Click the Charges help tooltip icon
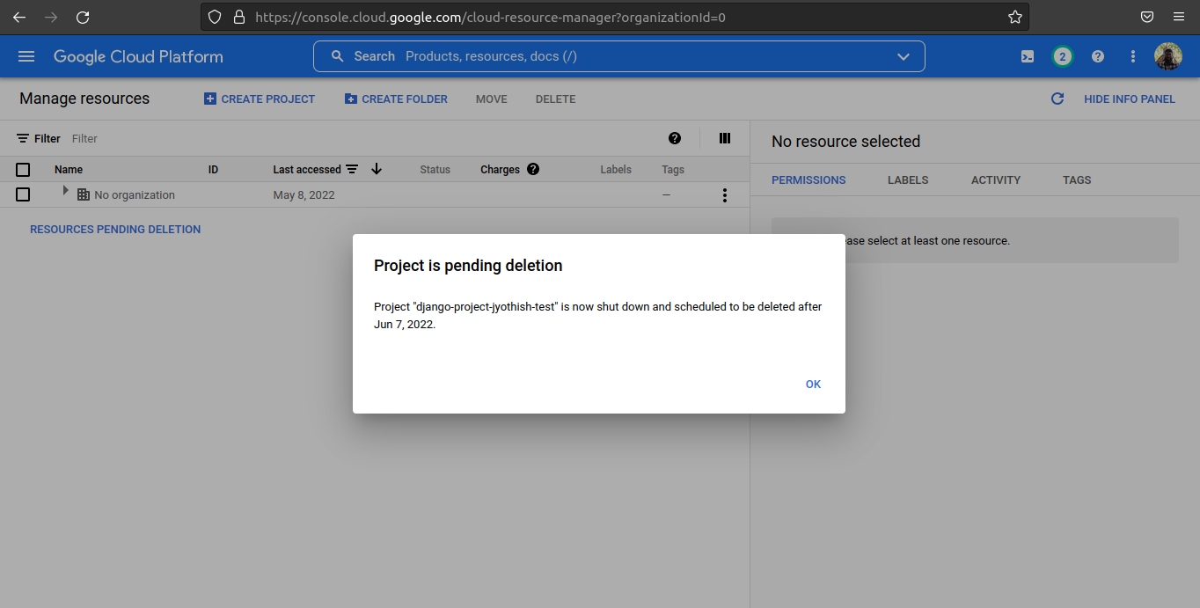The height and width of the screenshot is (608, 1200). click(532, 170)
